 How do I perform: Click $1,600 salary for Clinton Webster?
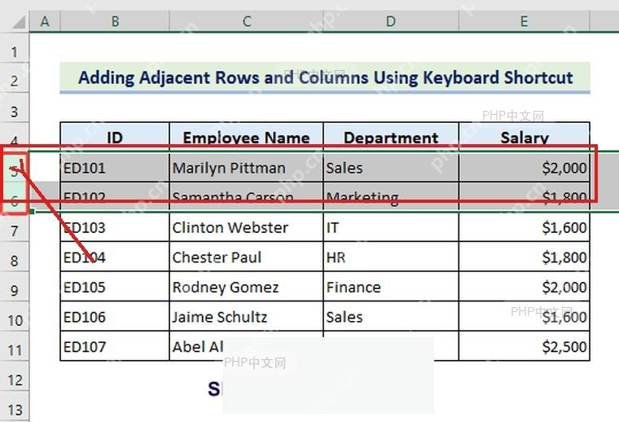click(x=525, y=227)
